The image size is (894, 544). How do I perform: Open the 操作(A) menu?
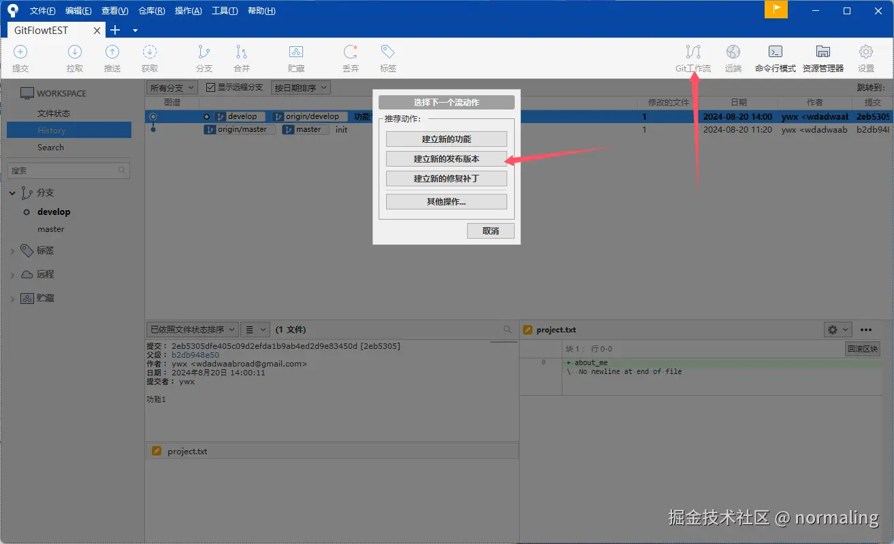click(x=188, y=11)
